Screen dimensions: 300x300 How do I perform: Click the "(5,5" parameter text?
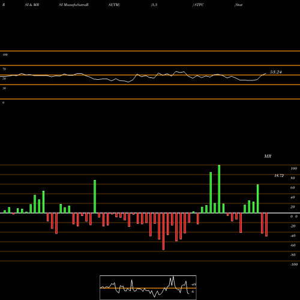pos(154,5)
